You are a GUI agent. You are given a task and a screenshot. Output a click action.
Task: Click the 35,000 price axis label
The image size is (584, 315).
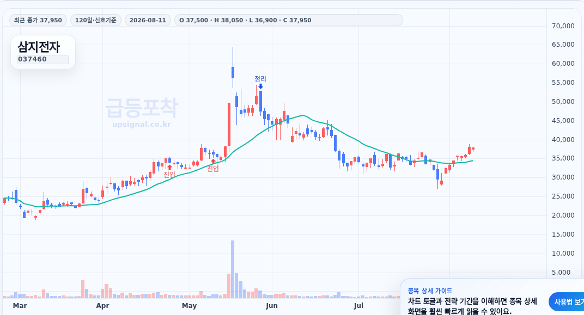pos(563,158)
